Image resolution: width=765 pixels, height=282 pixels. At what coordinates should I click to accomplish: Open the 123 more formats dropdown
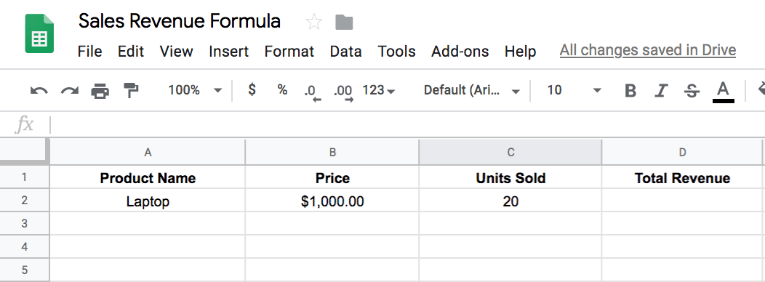(x=379, y=90)
